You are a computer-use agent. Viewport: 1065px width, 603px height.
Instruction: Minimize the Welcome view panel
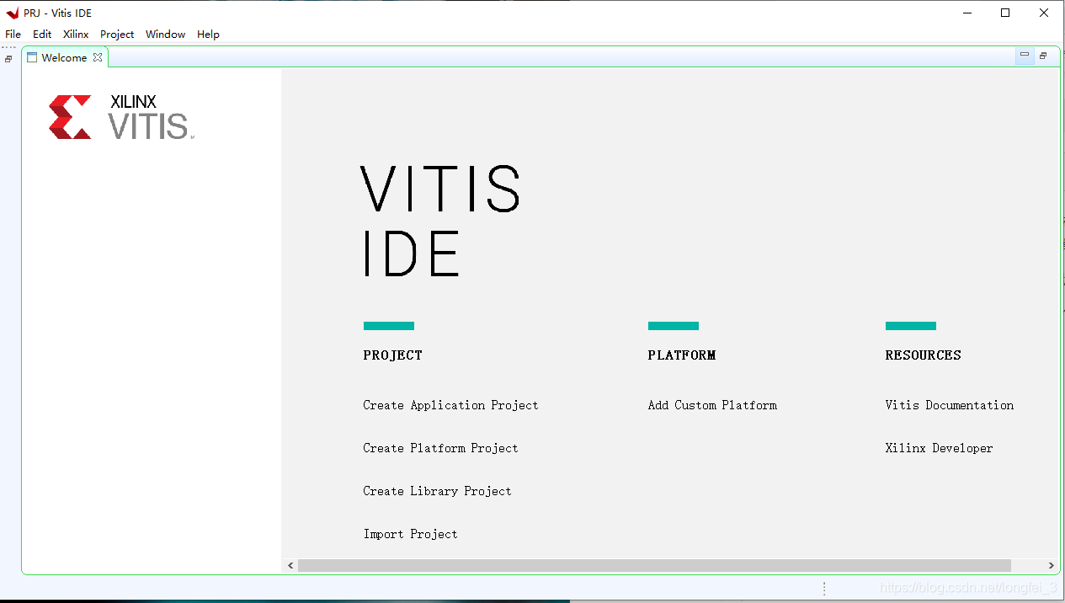[x=1025, y=56]
